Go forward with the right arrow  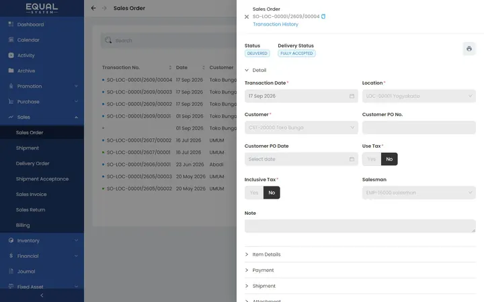104,8
